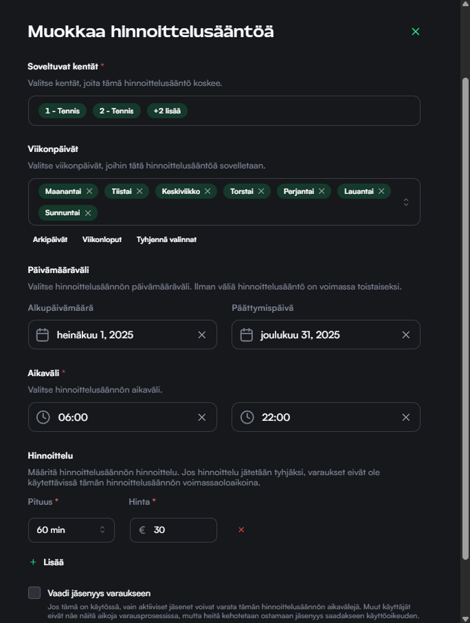This screenshot has height=623, width=470.
Task: Click Tyhjennä valinnat to clear weekdays
Action: pyautogui.click(x=166, y=239)
